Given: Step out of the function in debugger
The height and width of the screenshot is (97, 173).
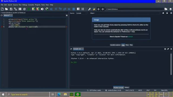Looking at the screenshot, I should (65, 9).
